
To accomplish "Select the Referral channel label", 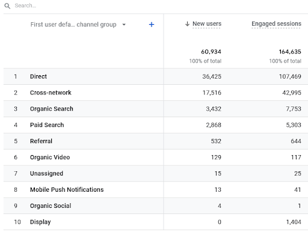I will click(x=41, y=141).
